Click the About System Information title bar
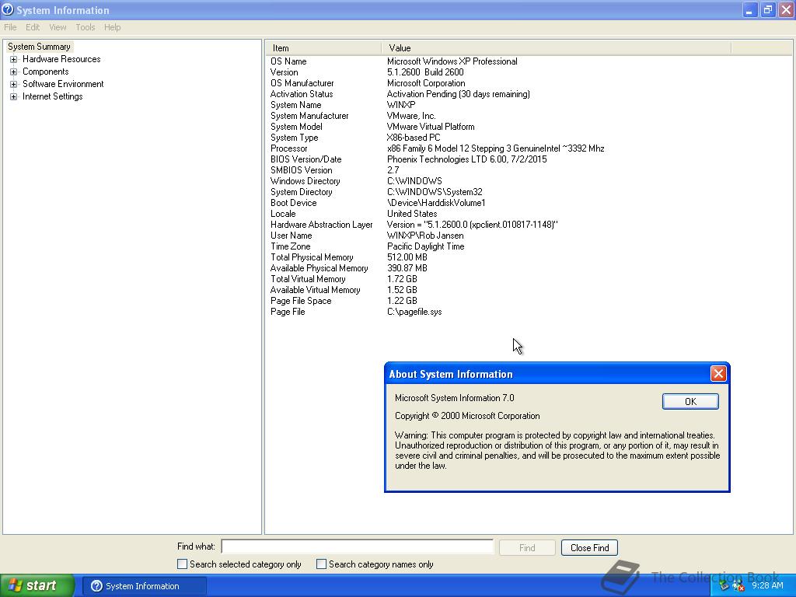 [548, 374]
